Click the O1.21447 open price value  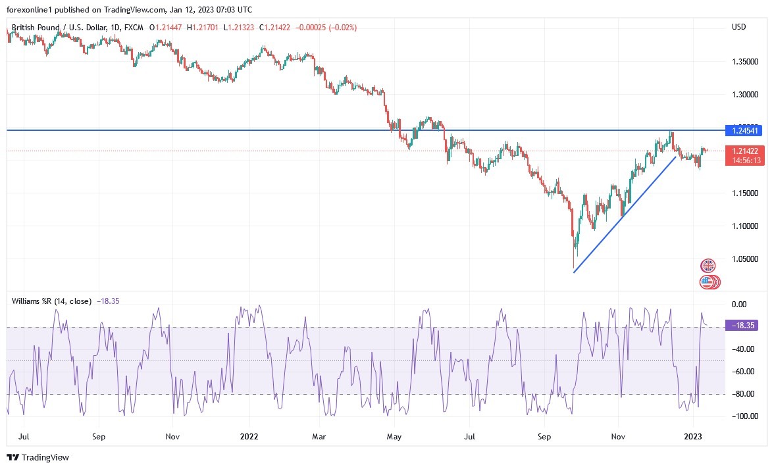tap(165, 28)
